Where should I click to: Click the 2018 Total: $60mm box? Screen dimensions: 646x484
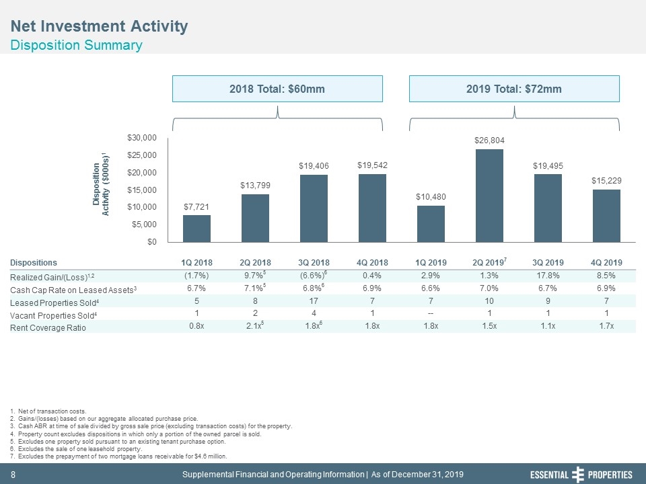(277, 89)
